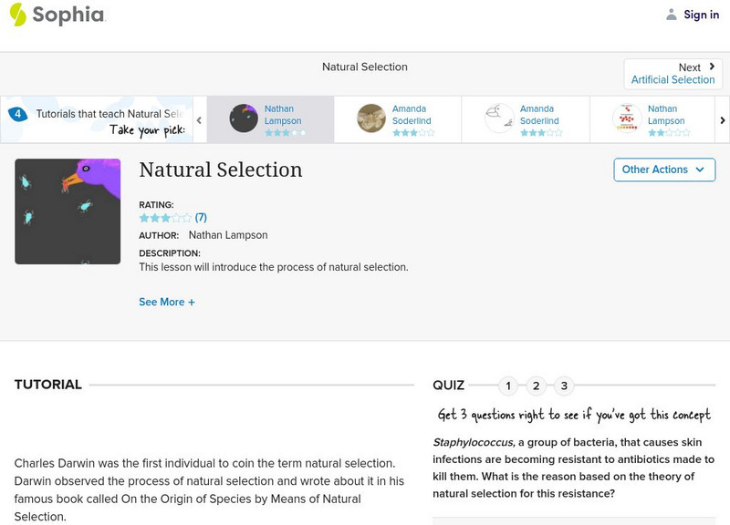Expand description with See More +

[x=167, y=302]
